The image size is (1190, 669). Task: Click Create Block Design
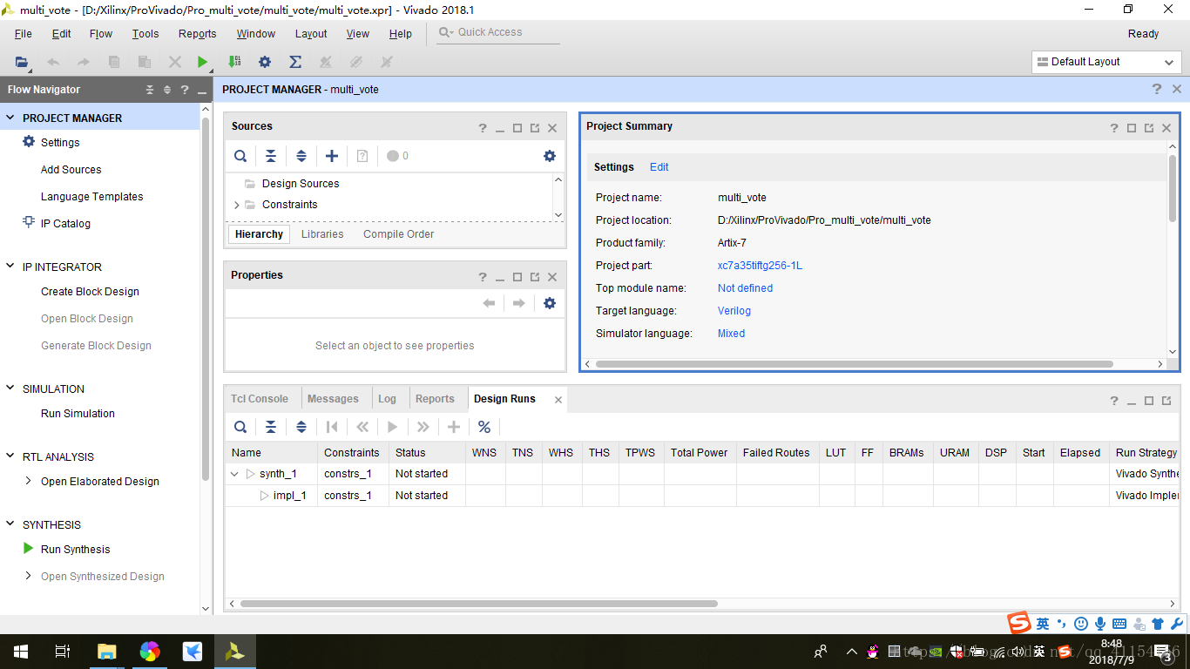coord(90,292)
